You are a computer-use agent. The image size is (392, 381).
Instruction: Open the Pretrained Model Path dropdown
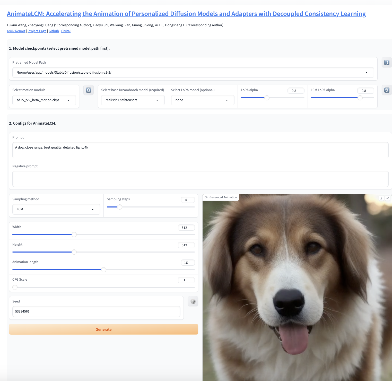193,73
